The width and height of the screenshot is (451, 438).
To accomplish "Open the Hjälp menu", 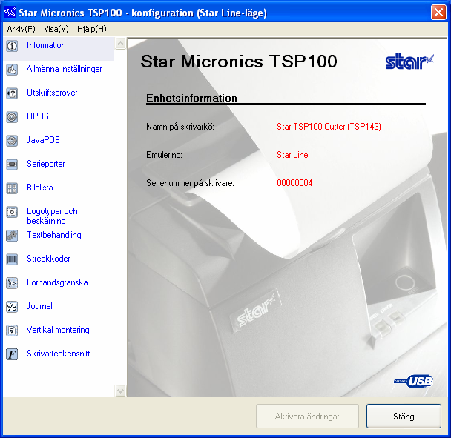I will coord(92,29).
